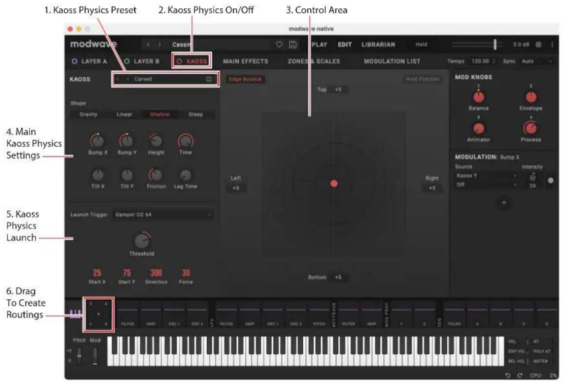Toggle Layer A power circle
562x384 pixels.
click(75, 61)
